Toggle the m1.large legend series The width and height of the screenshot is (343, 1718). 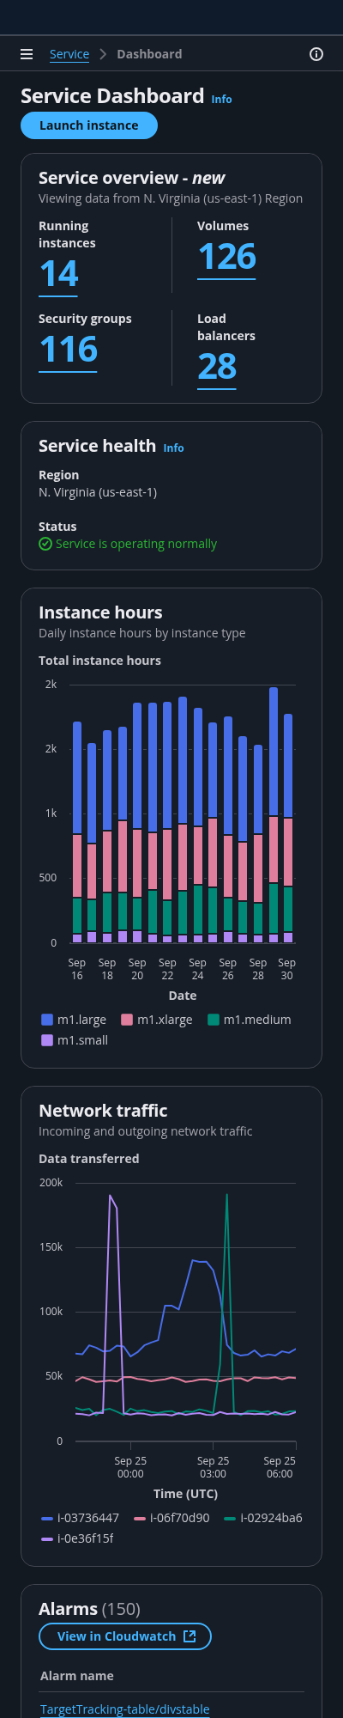(74, 1020)
